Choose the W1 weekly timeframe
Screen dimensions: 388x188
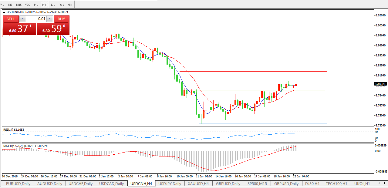click(61, 5)
